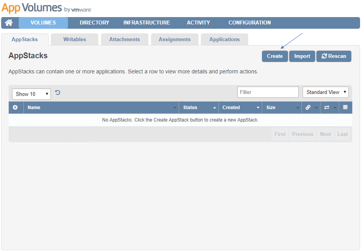Go to the home dashboard icon
Screen dimensions: 362x252
coord(9,23)
